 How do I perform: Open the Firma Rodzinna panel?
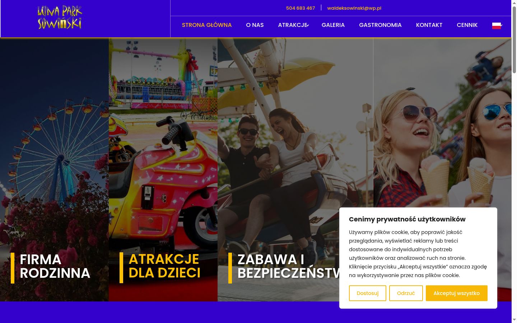tap(54, 170)
